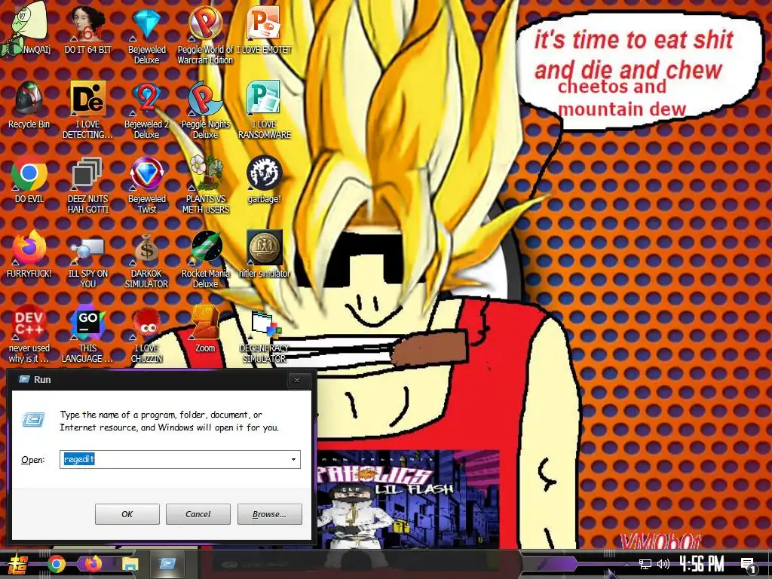The height and width of the screenshot is (579, 772).
Task: Select the FURRYFUCK! Firefox shortcut
Action: (29, 254)
